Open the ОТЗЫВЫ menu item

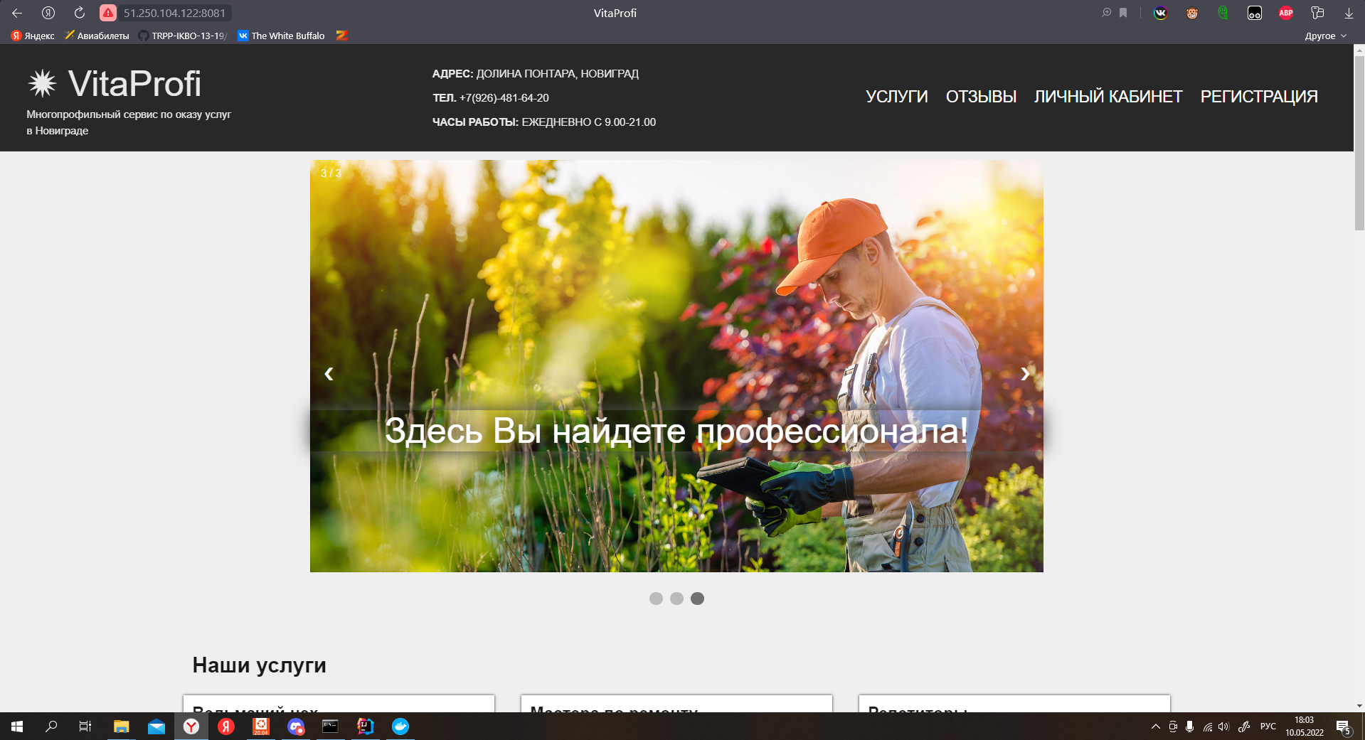coord(982,96)
